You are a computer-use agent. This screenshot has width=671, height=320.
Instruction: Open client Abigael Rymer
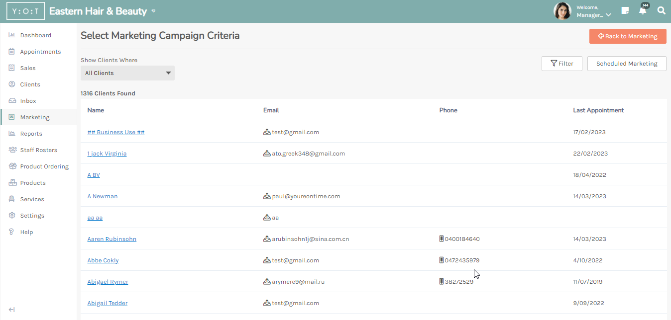pos(108,282)
